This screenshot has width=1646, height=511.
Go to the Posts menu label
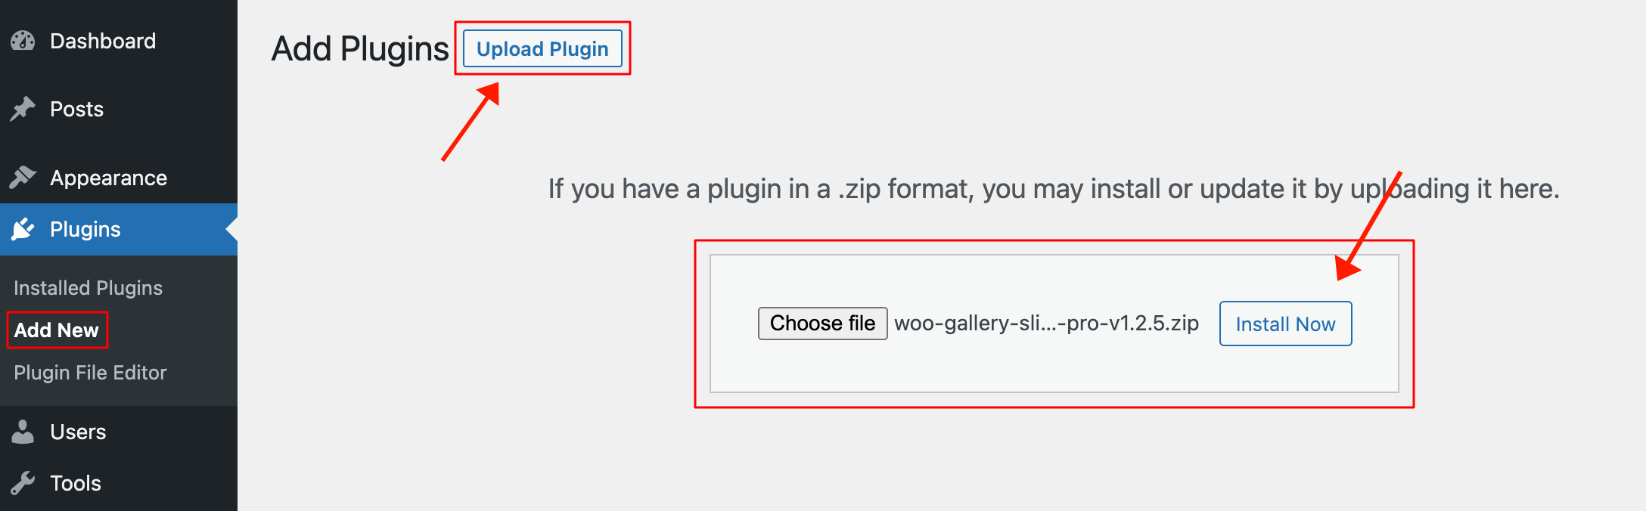click(x=76, y=109)
